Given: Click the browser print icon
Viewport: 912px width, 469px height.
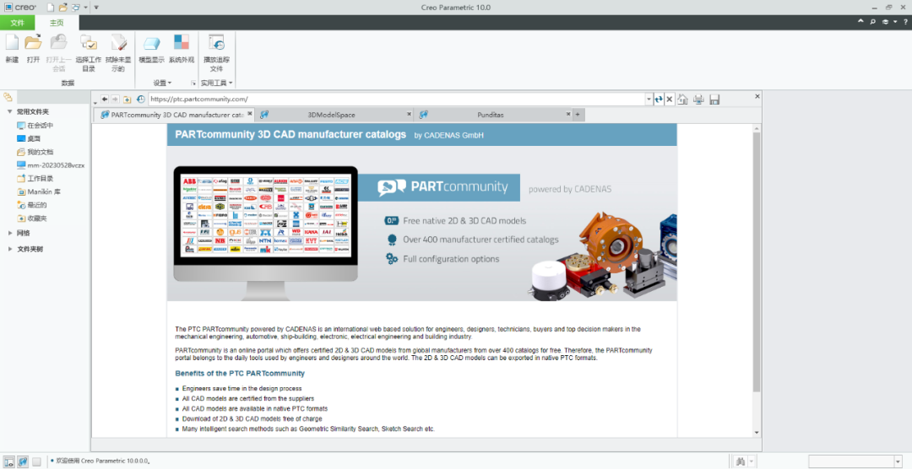Looking at the screenshot, I should point(698,100).
